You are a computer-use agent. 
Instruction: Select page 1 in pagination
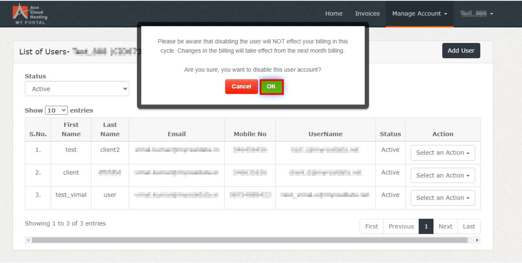(426, 226)
